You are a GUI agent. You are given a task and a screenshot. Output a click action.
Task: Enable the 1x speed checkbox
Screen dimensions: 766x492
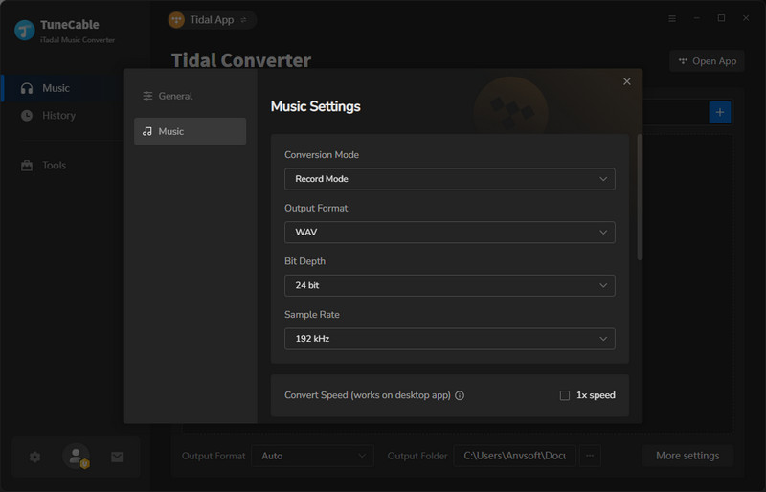565,395
